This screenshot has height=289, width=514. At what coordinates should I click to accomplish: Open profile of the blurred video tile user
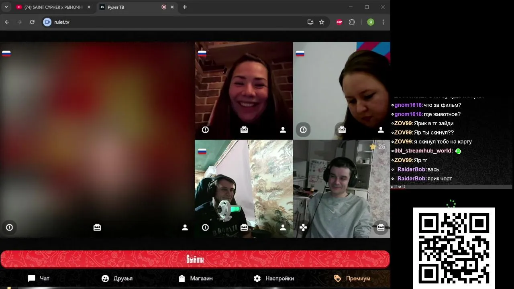pyautogui.click(x=185, y=228)
